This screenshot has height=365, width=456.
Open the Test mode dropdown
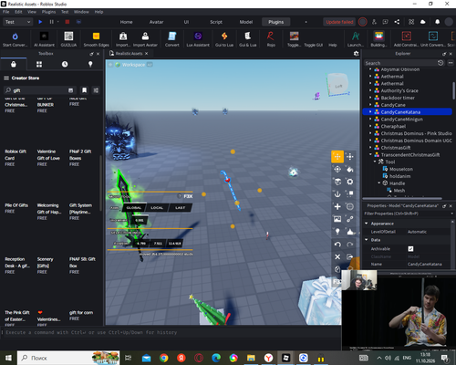(x=17, y=22)
